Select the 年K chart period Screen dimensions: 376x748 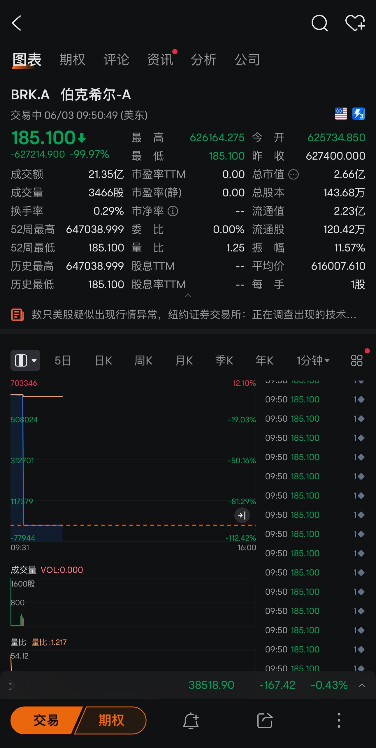pyautogui.click(x=264, y=360)
